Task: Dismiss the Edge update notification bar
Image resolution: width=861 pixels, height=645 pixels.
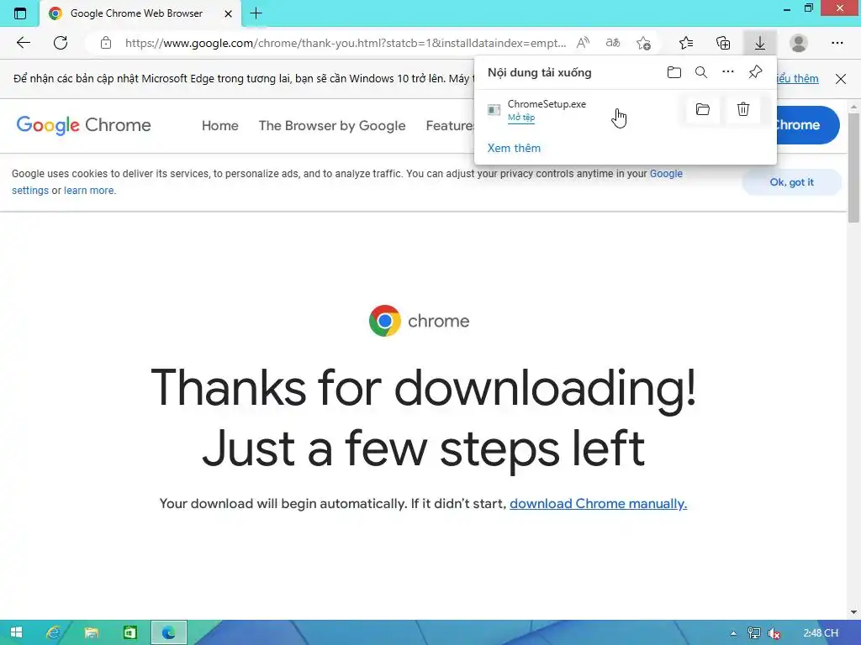Action: coord(841,78)
